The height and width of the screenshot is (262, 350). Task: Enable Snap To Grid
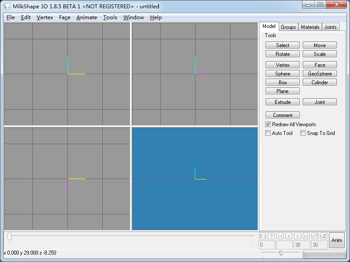click(303, 133)
